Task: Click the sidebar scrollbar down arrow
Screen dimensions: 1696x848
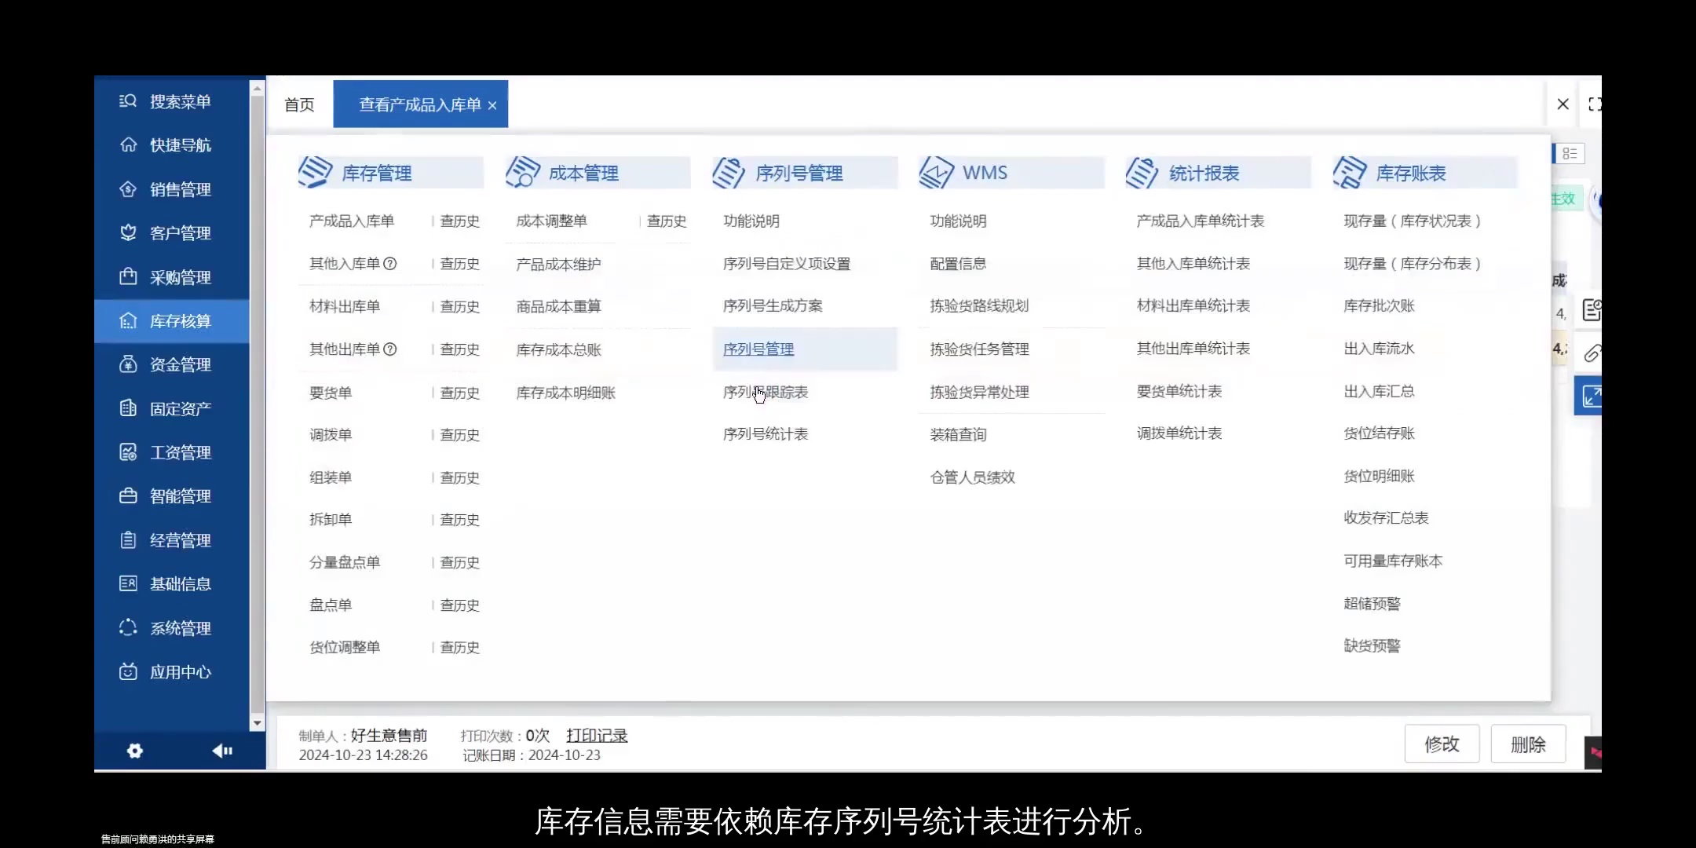Action: (x=258, y=723)
